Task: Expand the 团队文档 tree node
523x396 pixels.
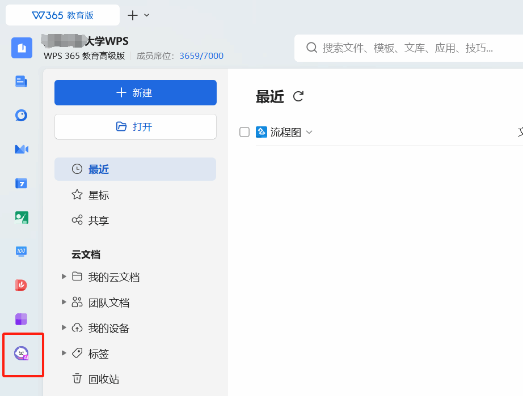Action: [x=64, y=302]
